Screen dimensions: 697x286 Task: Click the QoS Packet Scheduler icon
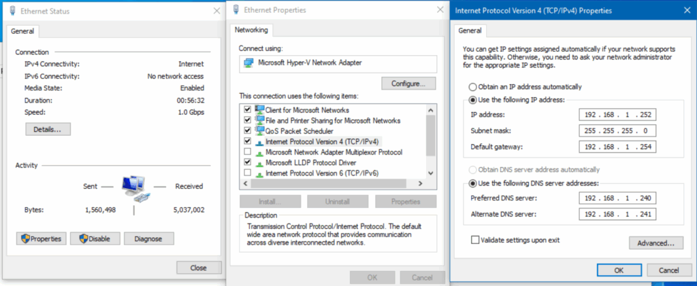[x=259, y=130]
